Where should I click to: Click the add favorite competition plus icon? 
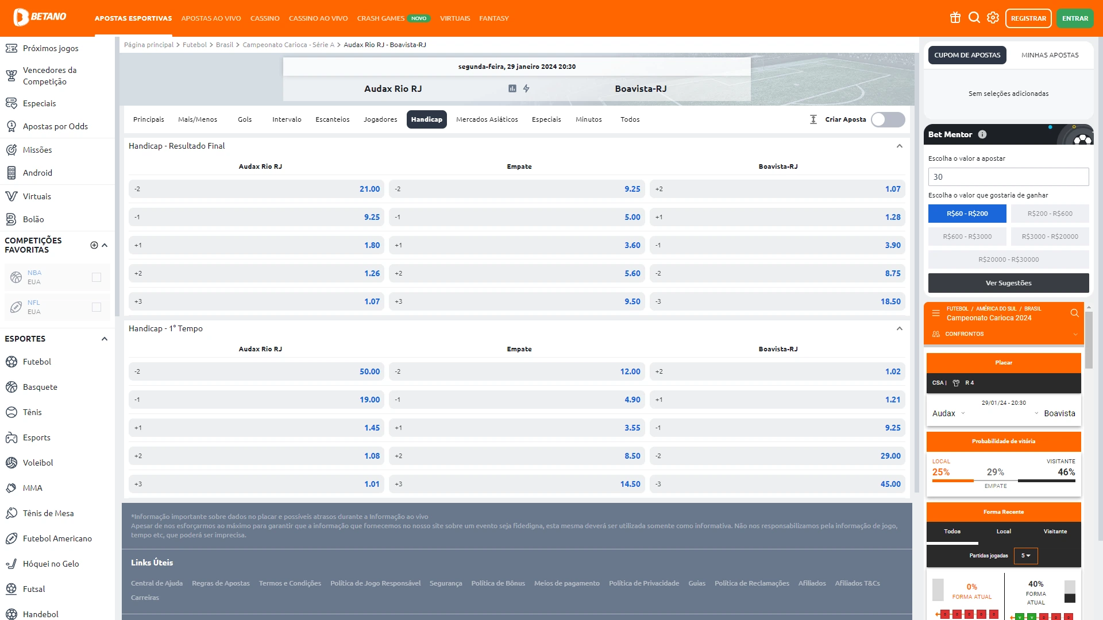pos(94,245)
